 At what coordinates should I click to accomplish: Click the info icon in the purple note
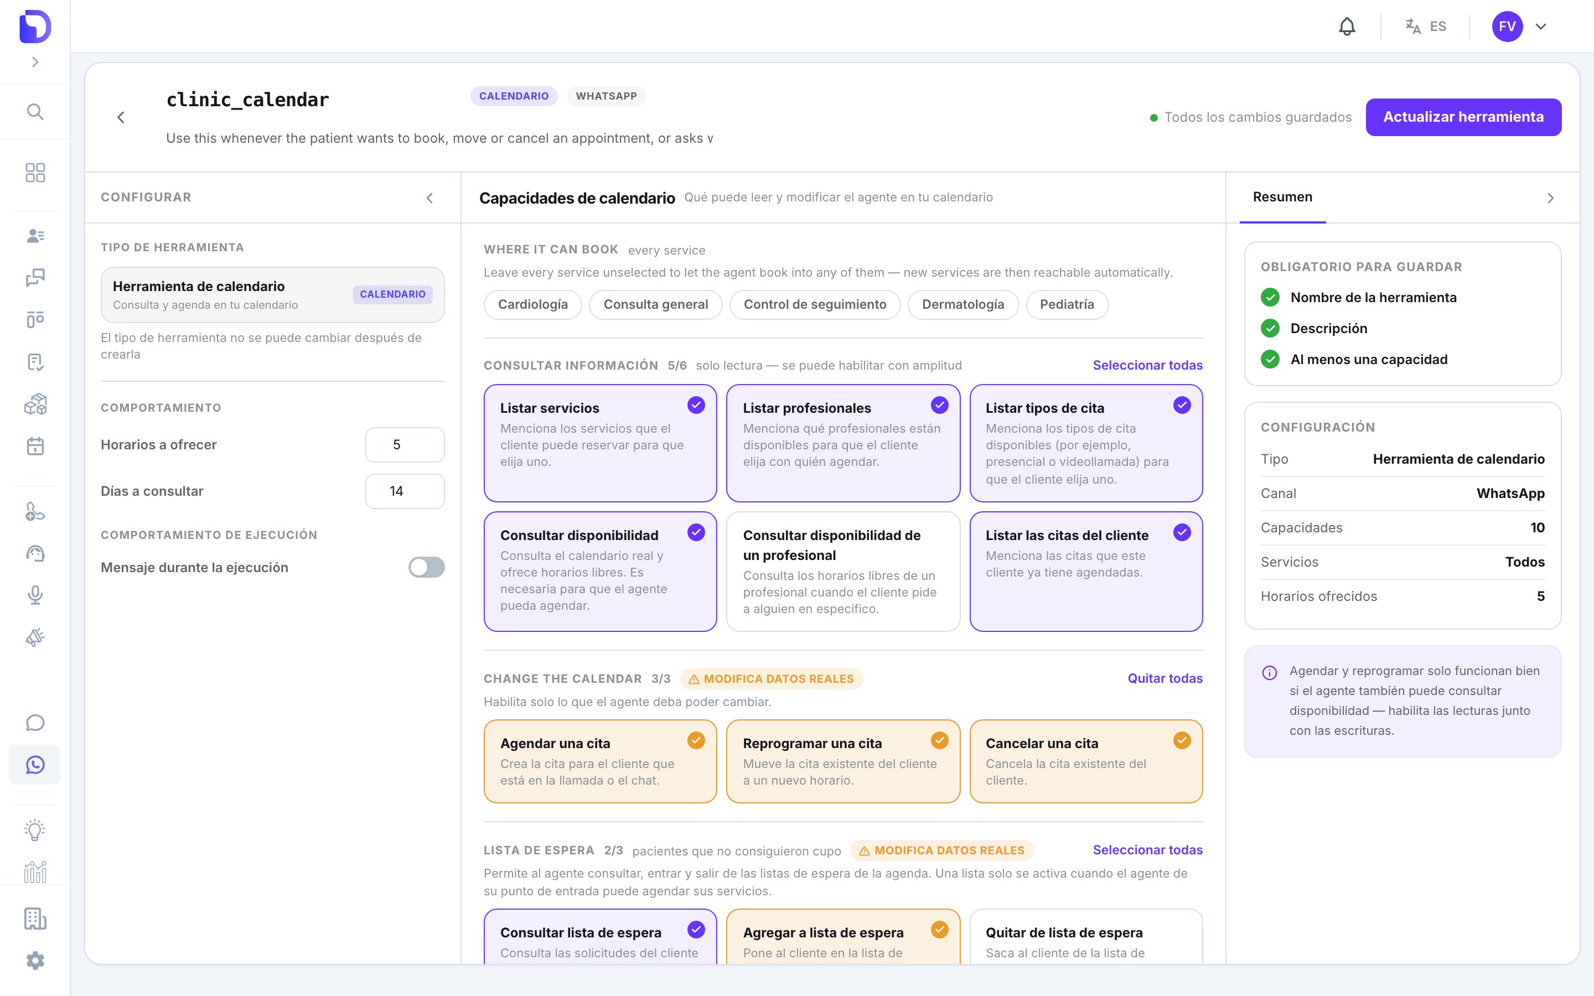click(x=1269, y=672)
